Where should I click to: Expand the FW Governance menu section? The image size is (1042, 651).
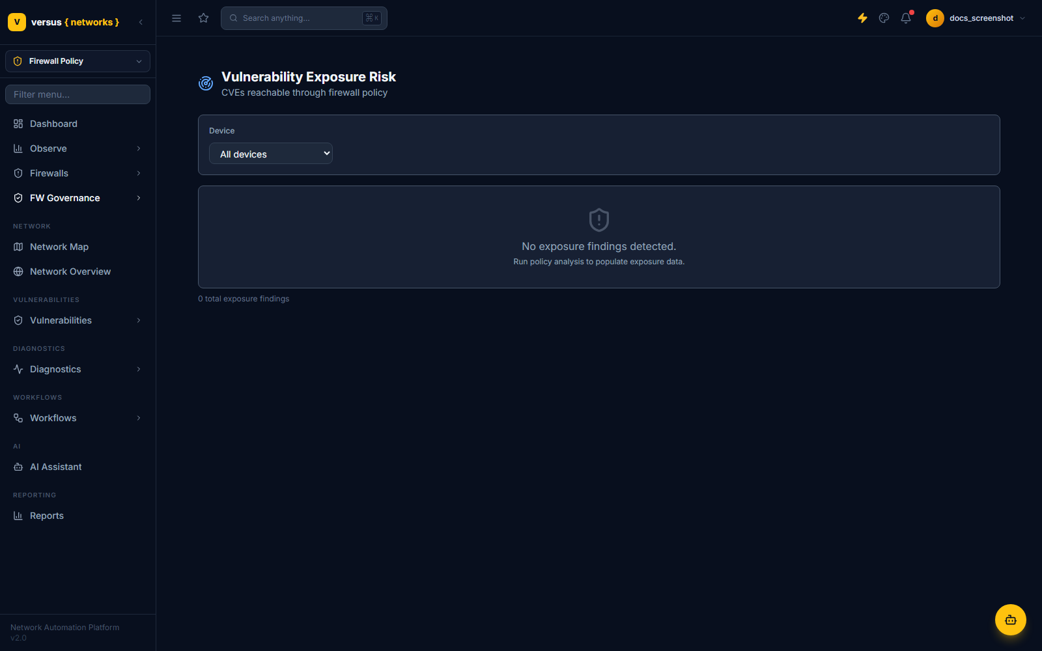[78, 198]
